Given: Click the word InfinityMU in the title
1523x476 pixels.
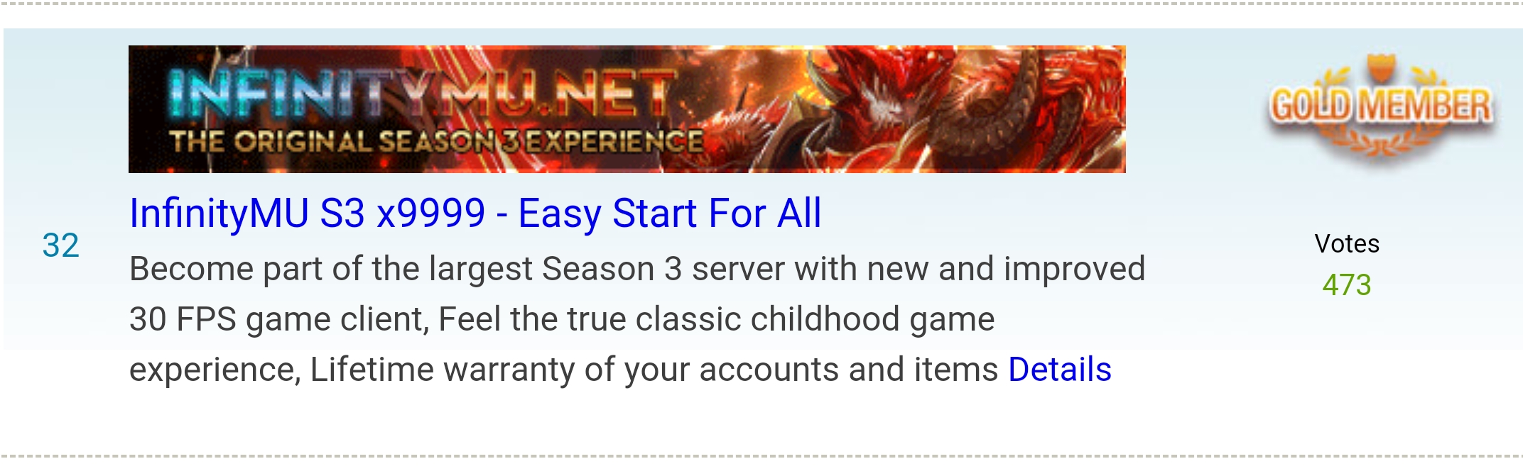Looking at the screenshot, I should click(219, 213).
